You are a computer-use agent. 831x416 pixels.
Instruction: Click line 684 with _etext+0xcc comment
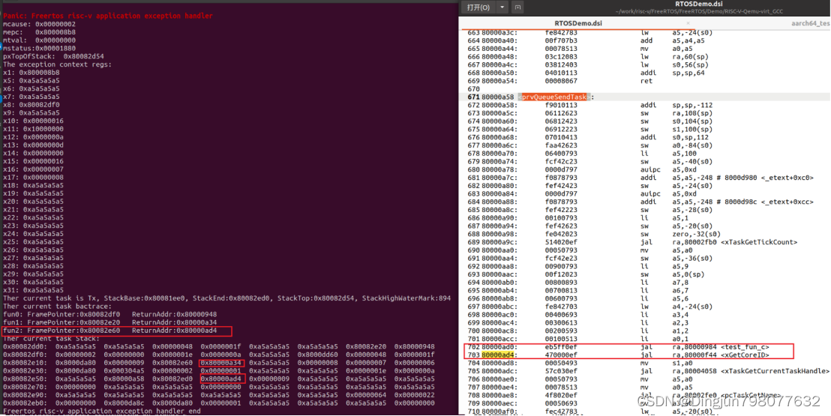pyautogui.click(x=640, y=202)
